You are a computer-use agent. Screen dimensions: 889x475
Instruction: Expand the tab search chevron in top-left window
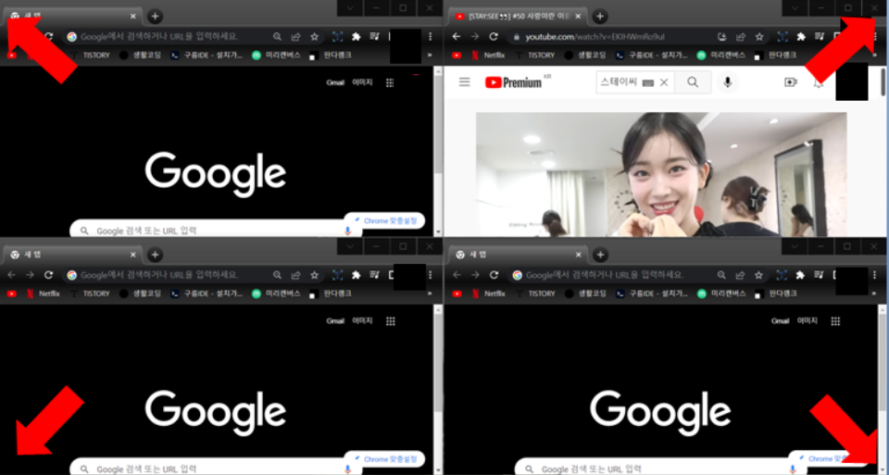(350, 8)
